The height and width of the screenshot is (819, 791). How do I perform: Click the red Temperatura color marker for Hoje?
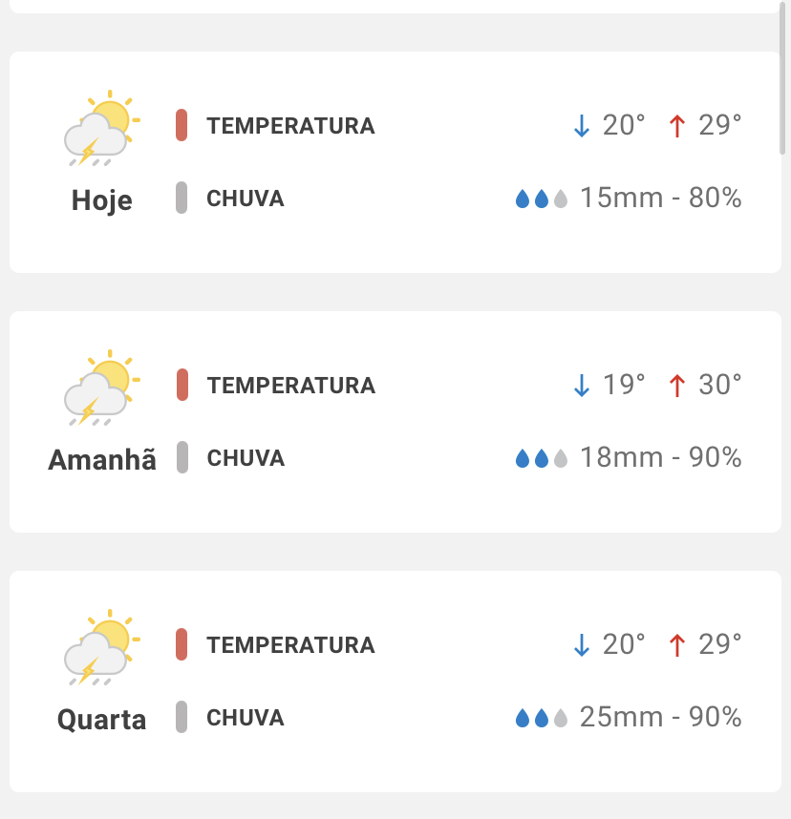[182, 125]
